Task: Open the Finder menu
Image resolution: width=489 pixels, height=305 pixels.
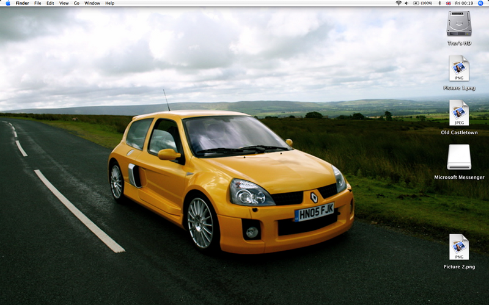Action: coord(22,3)
